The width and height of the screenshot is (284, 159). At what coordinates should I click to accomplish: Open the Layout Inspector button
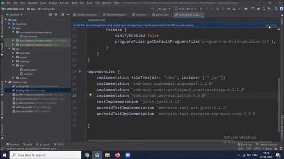click(x=267, y=144)
